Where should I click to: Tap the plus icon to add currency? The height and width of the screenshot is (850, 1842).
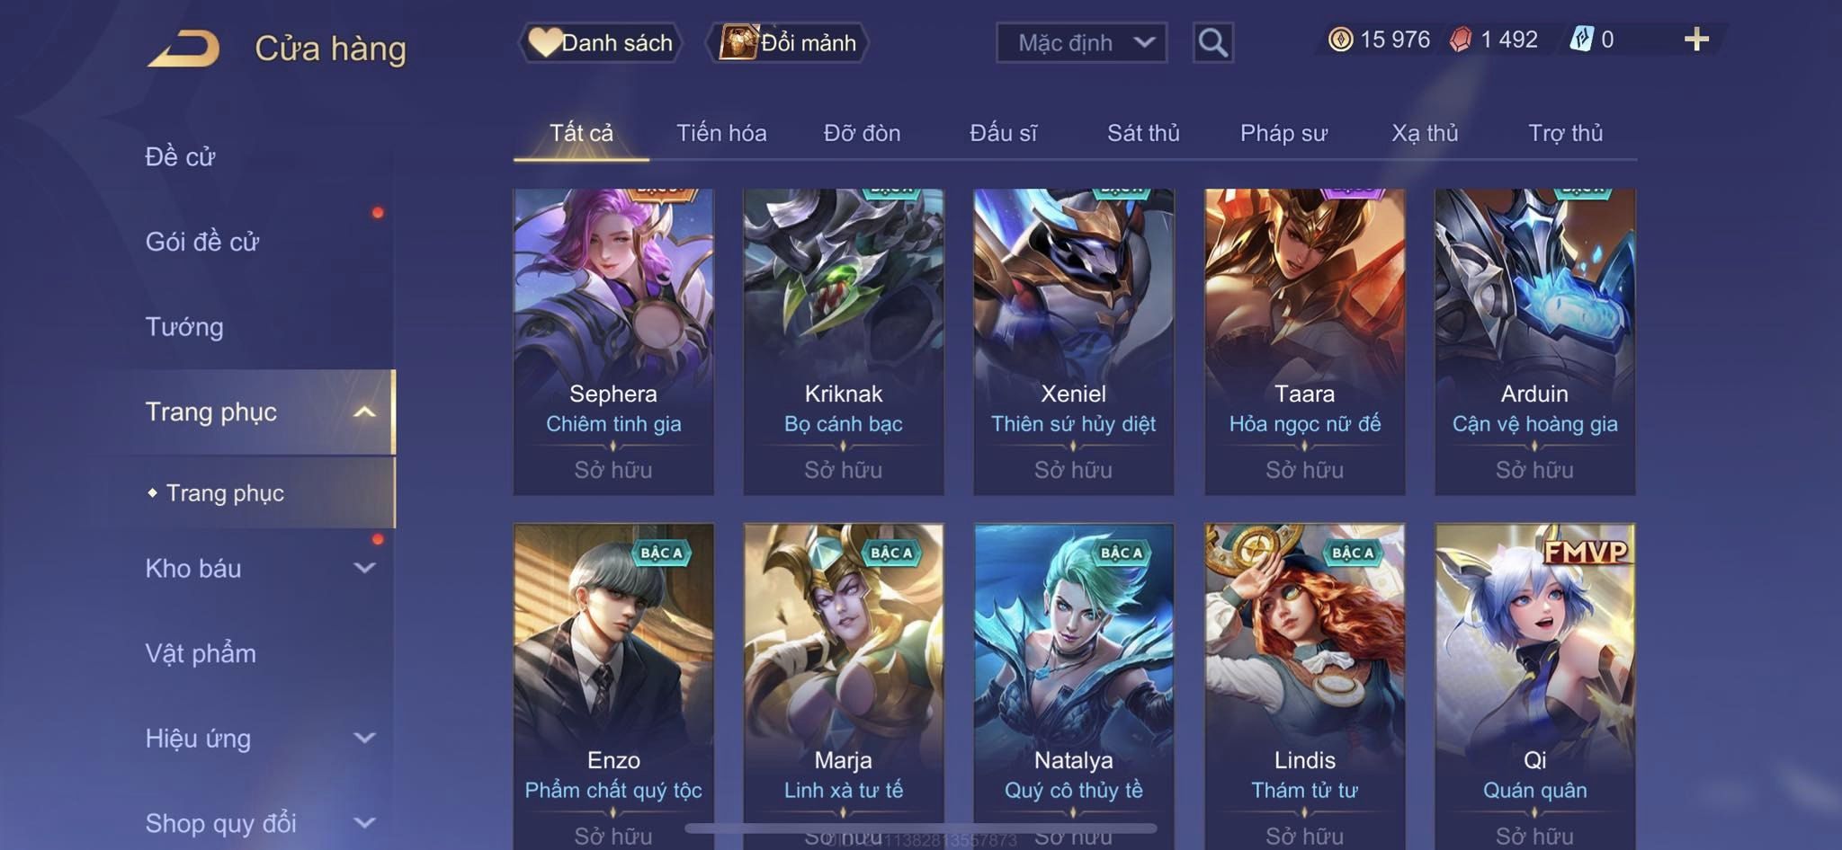1696,40
